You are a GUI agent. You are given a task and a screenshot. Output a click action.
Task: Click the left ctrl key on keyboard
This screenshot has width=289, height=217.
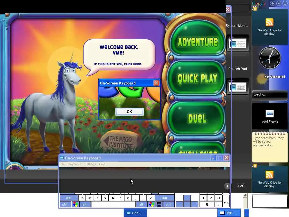pos(65,205)
